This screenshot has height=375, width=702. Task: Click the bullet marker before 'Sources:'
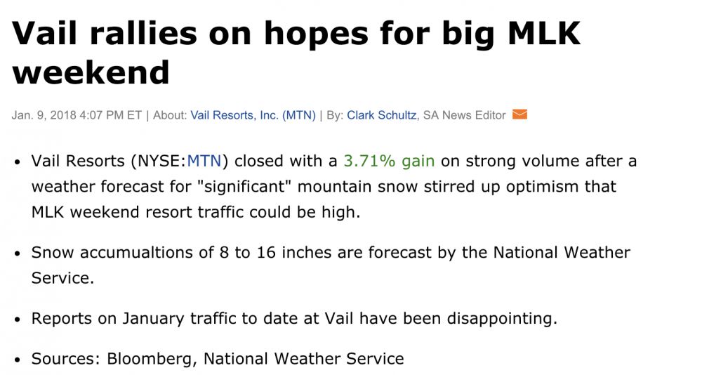[18, 360]
